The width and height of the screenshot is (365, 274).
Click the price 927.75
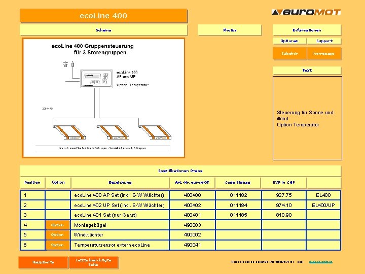coord(284,195)
